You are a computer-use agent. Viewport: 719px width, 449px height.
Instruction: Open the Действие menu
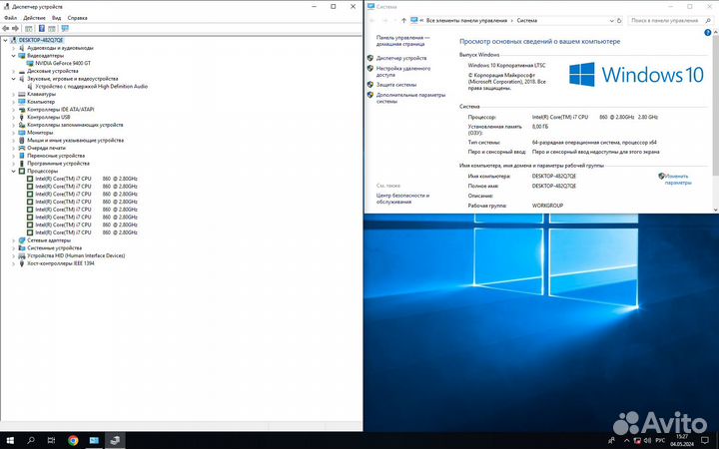pos(32,17)
